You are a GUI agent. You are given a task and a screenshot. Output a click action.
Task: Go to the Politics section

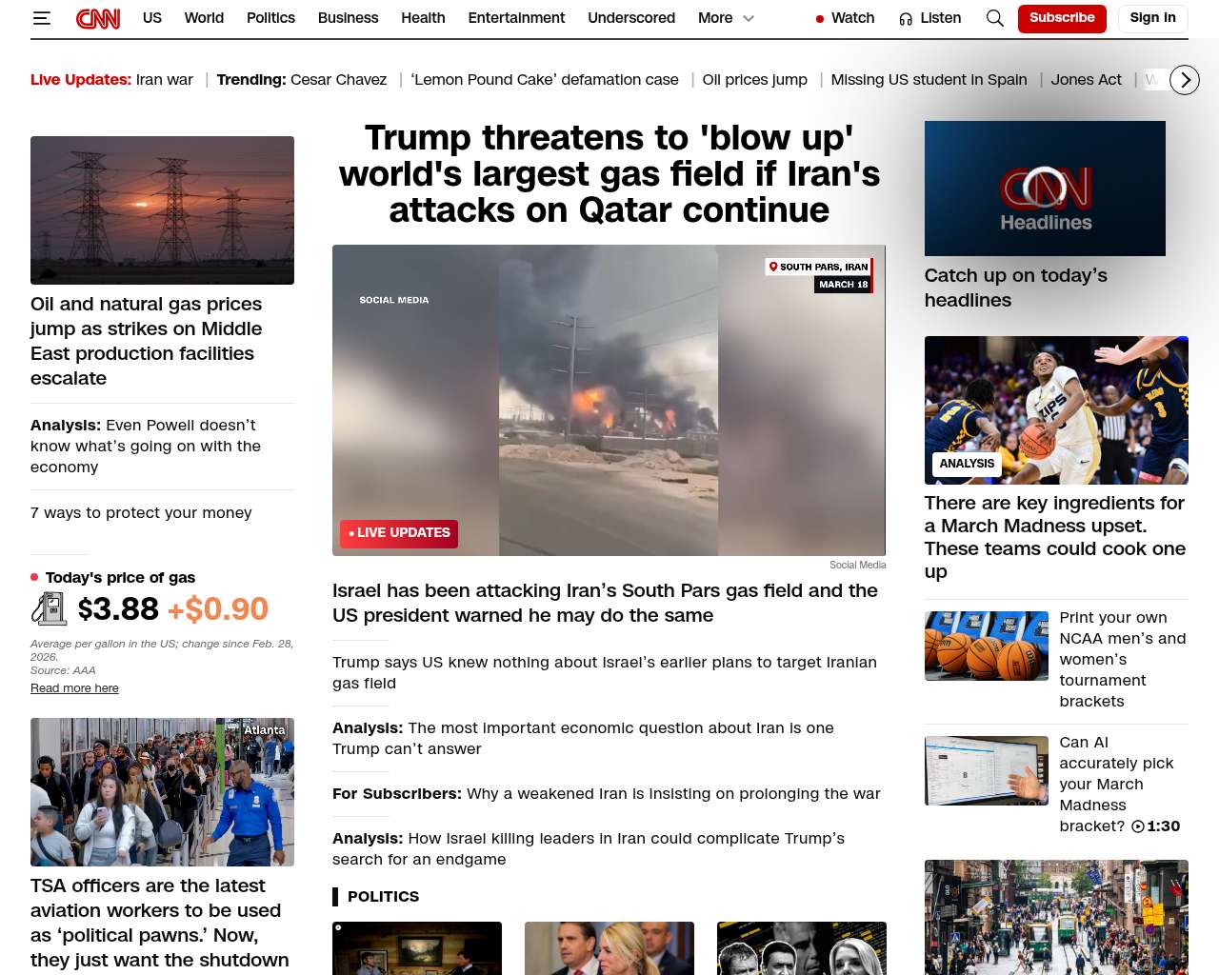coord(270,18)
